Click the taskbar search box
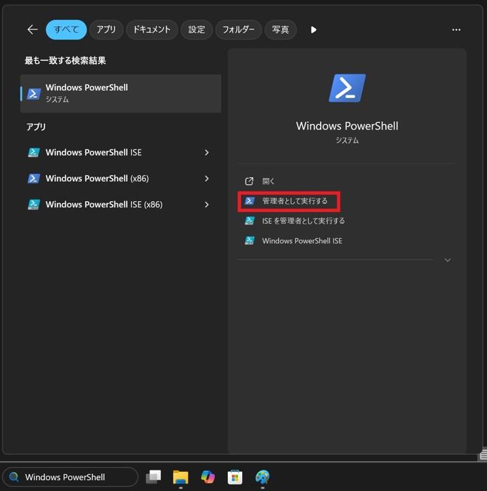Screen dimensions: 487x491 coord(70,477)
